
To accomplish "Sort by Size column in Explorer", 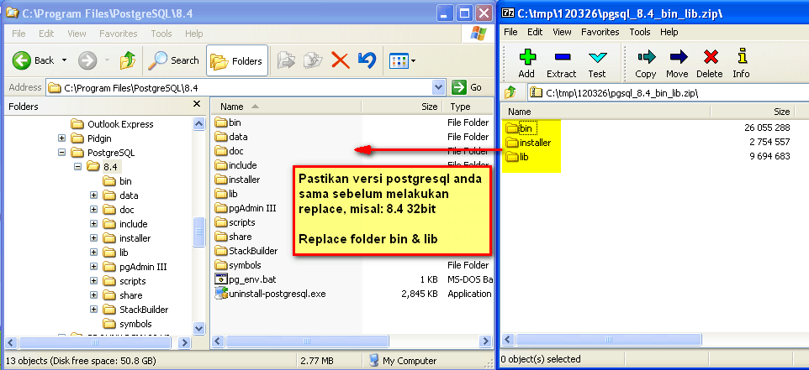I will (401, 107).
